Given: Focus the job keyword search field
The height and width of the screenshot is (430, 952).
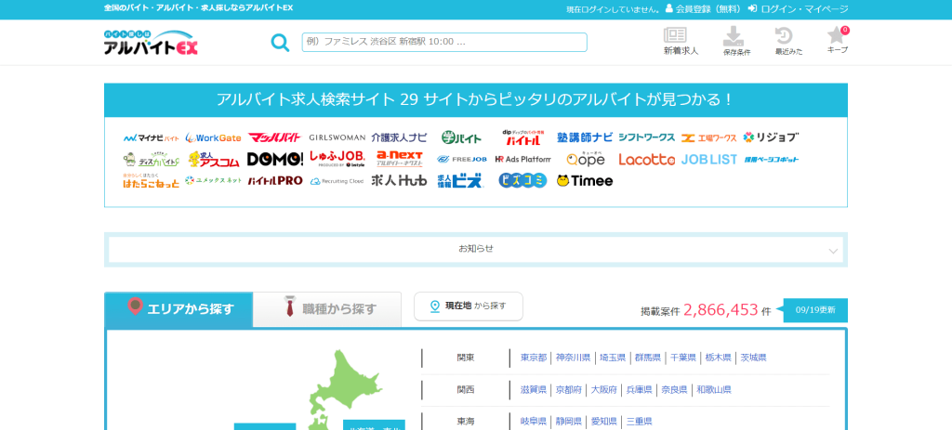Looking at the screenshot, I should (444, 43).
